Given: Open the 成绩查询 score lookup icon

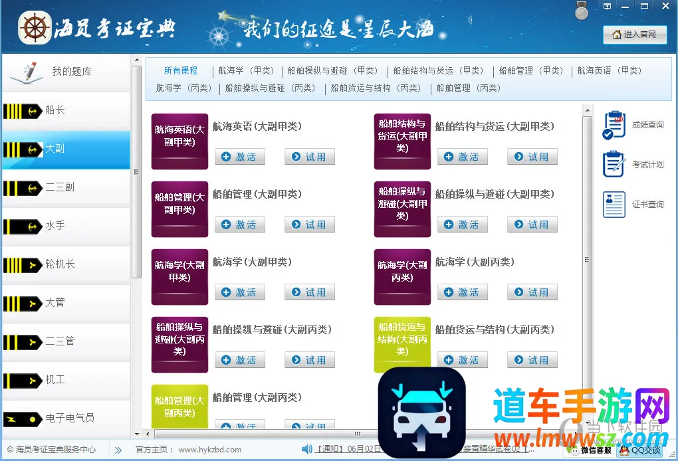Looking at the screenshot, I should click(x=614, y=125).
